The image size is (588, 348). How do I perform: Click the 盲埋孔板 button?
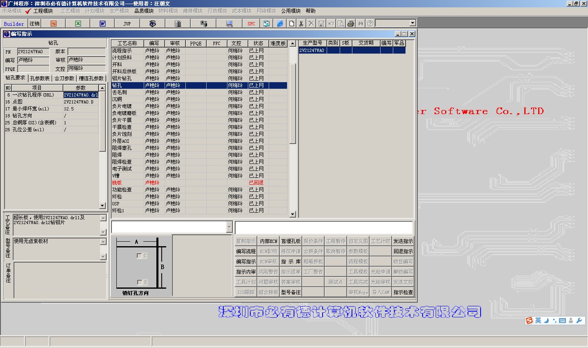pos(291,241)
